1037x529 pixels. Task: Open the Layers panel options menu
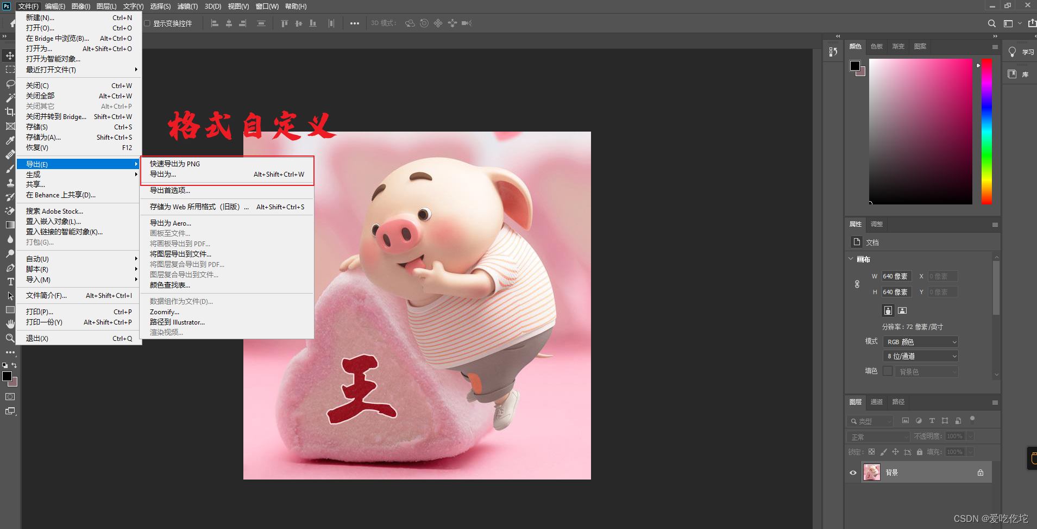point(995,402)
